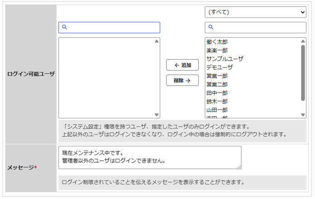
Task: Click the selected-users list's scroll-down arrow
Action: pos(157,115)
